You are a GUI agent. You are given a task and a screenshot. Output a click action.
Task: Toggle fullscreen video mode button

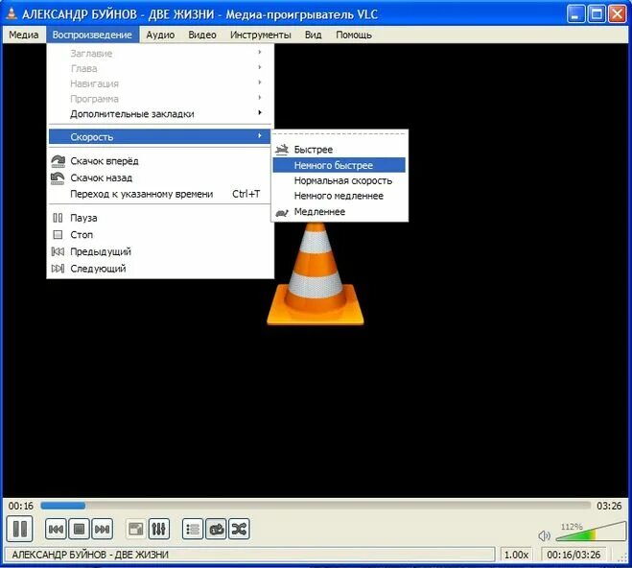pyautogui.click(x=135, y=529)
